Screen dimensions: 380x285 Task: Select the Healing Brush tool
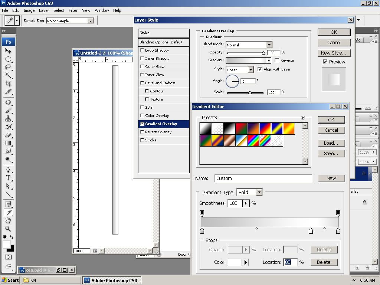[8, 102]
